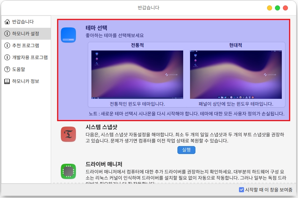Screen dimensions: 298x198
Task: Click the book icon beside 하모니카 정보
Action: pos(7,81)
